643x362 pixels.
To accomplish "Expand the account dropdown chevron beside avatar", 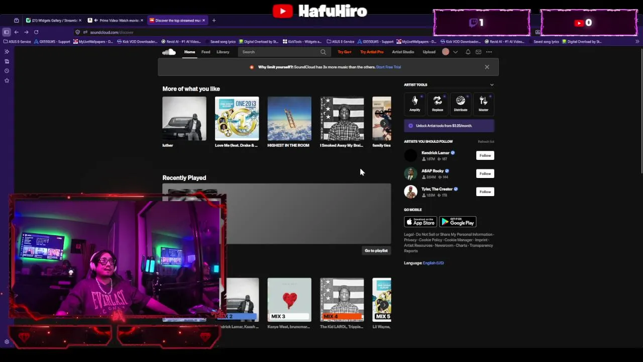I will [456, 52].
